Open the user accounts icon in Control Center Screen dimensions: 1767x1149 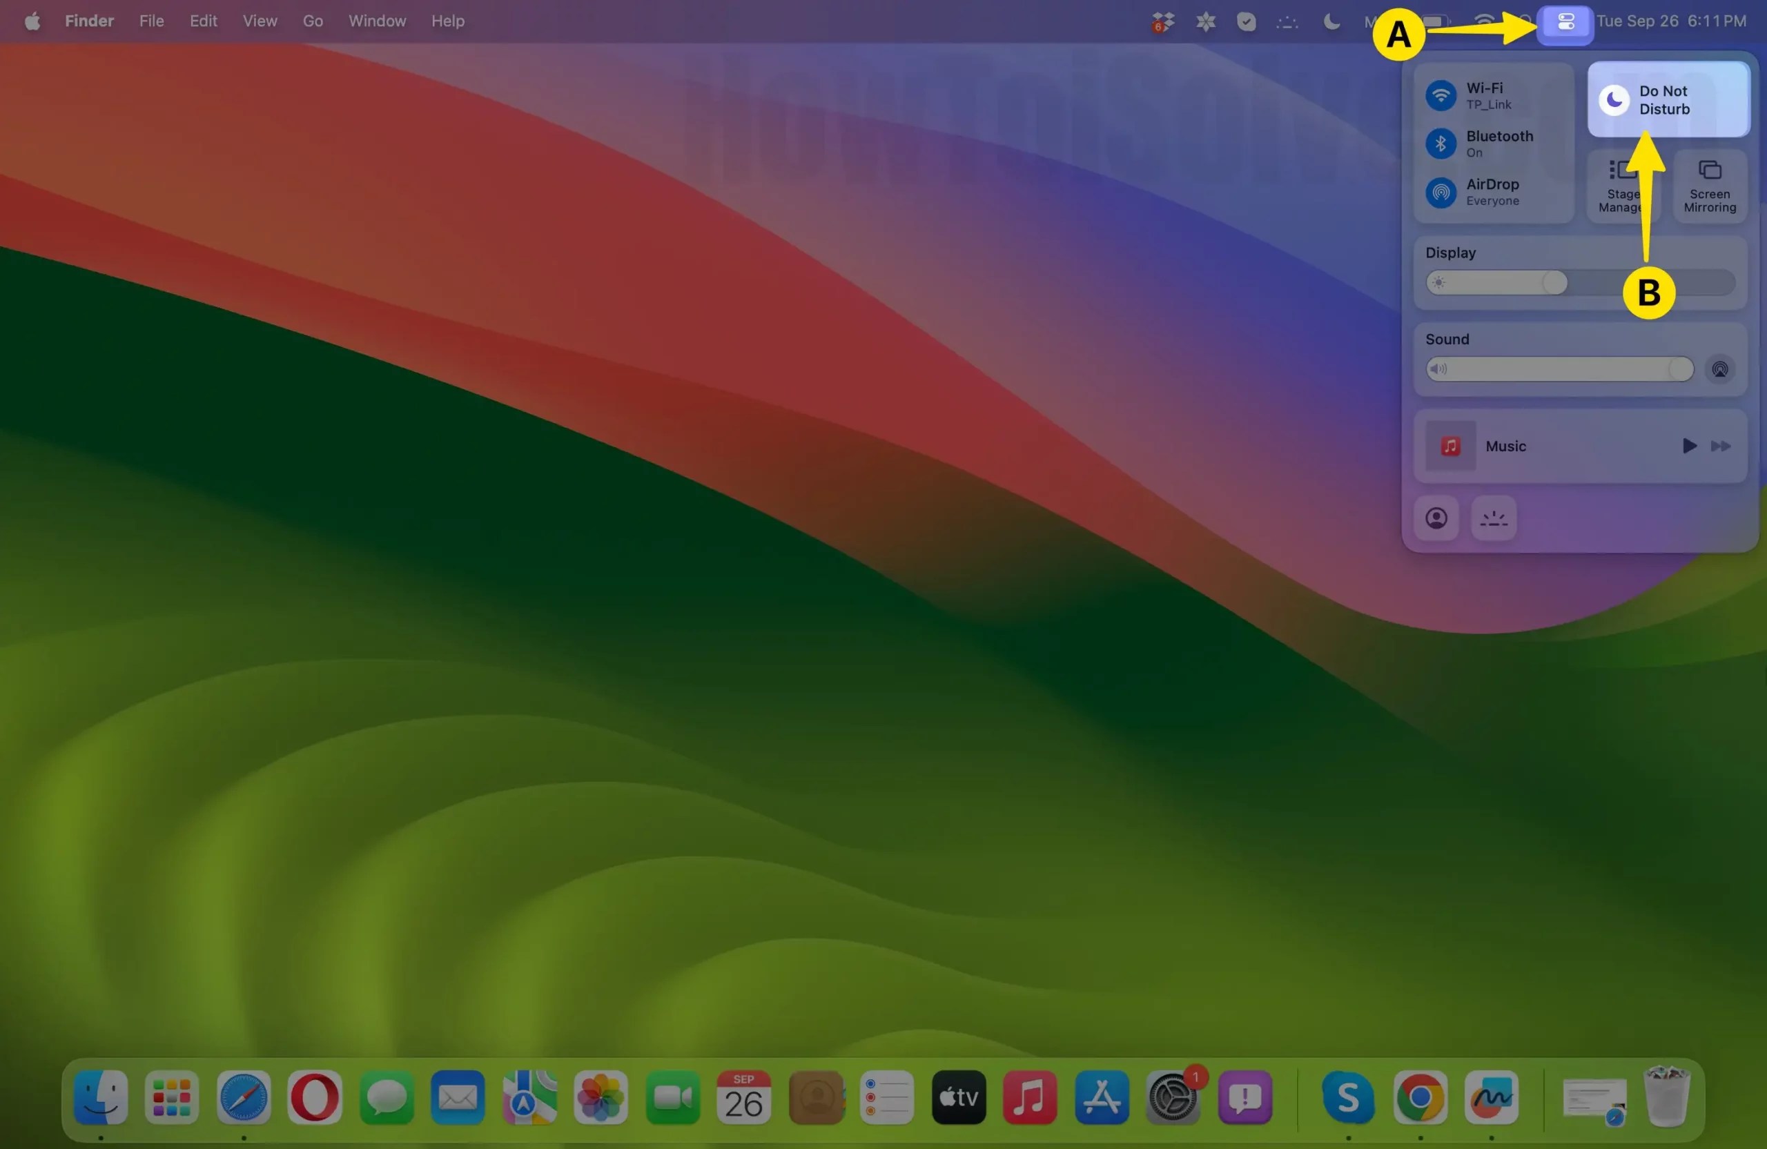pyautogui.click(x=1436, y=518)
